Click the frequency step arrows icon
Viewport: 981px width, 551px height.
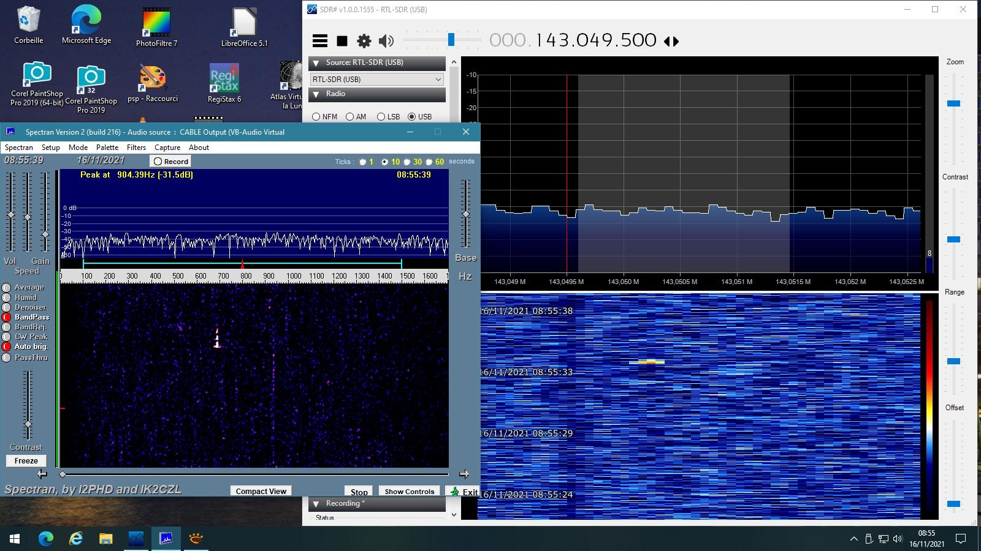tap(671, 42)
